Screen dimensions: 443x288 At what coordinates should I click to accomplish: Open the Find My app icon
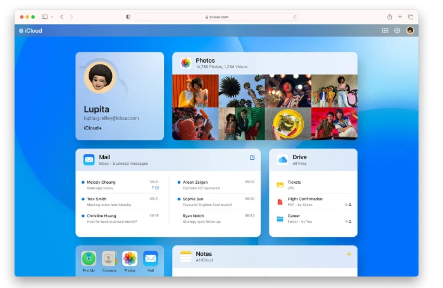[x=89, y=258]
